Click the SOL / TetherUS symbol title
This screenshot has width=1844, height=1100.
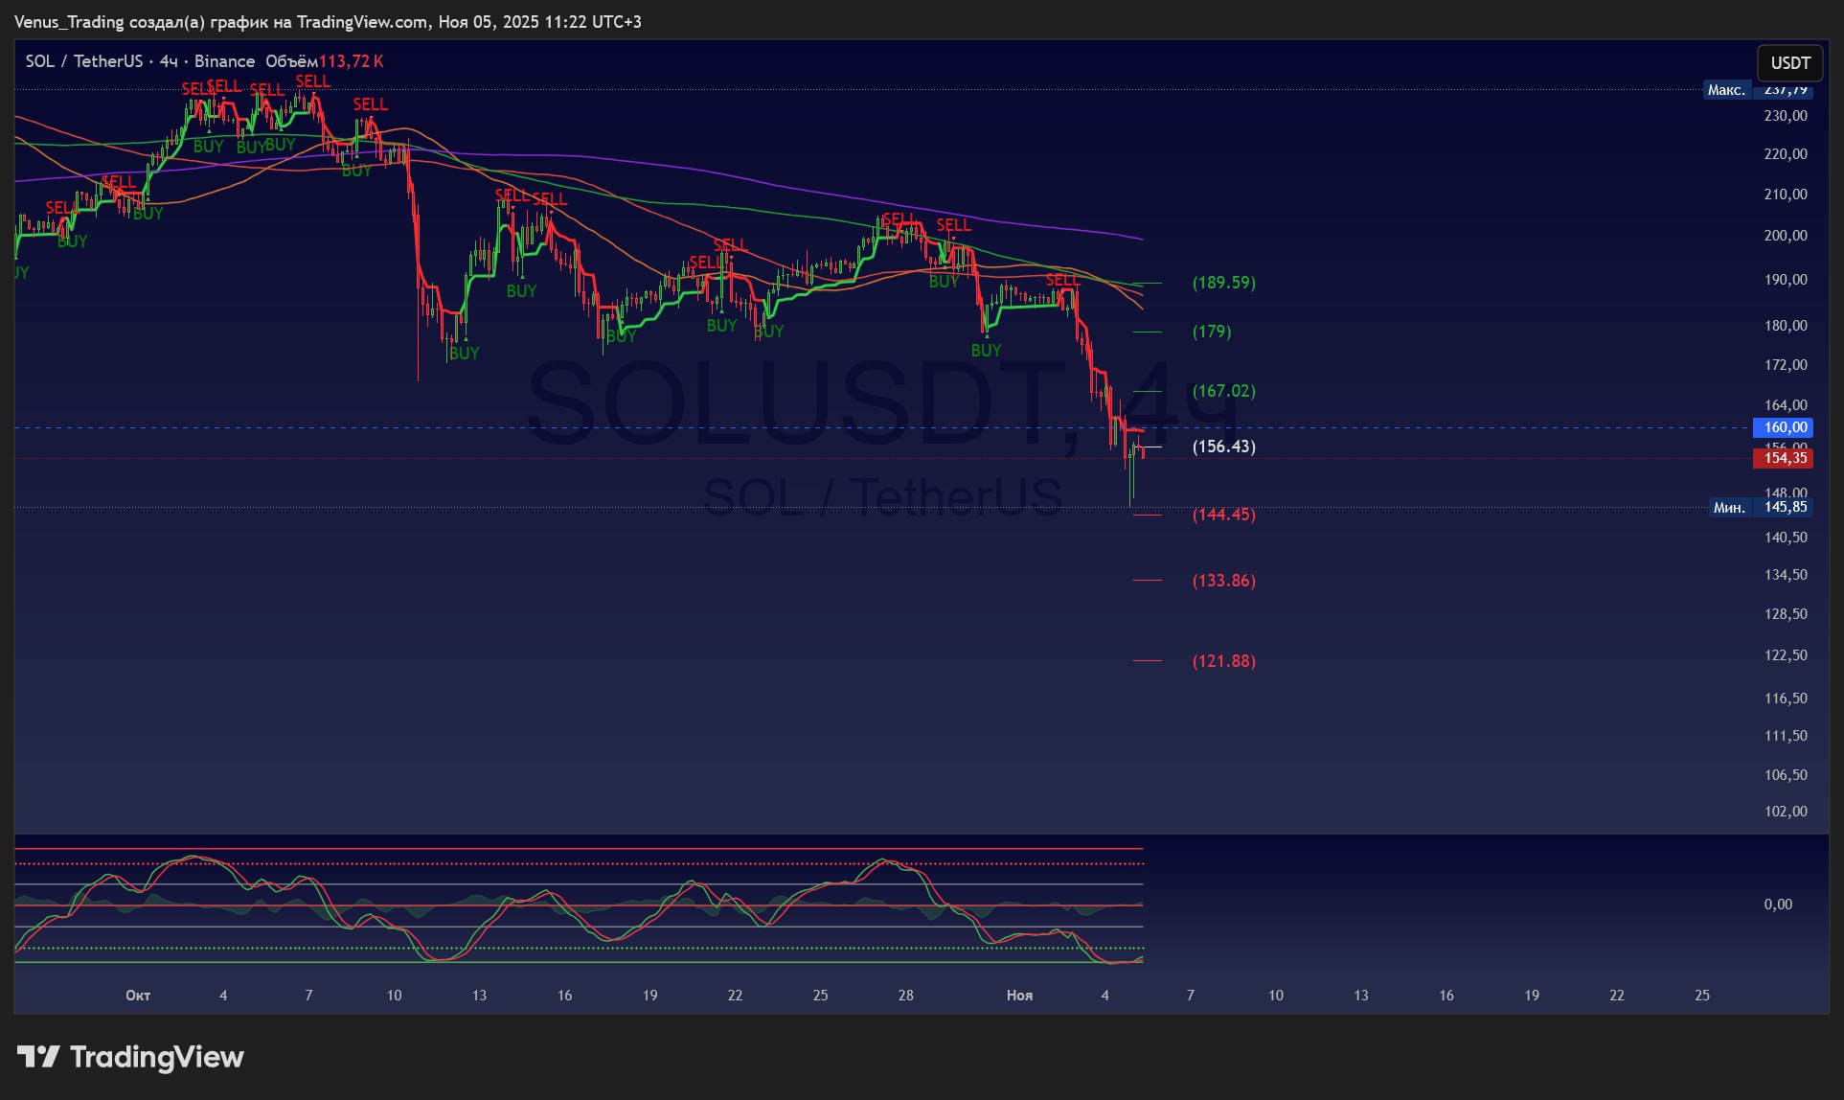click(x=84, y=61)
